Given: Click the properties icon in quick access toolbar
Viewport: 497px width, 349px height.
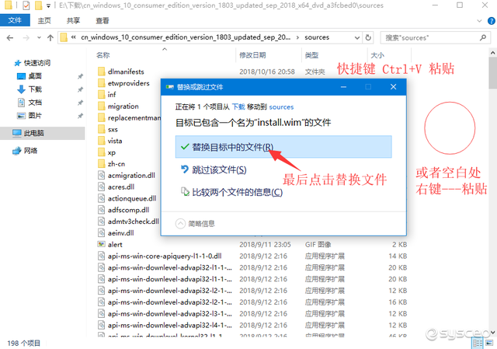Looking at the screenshot, I should tap(26, 5).
